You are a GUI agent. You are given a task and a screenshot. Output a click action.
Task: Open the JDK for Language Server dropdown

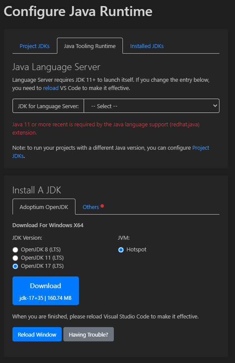[x=151, y=106]
